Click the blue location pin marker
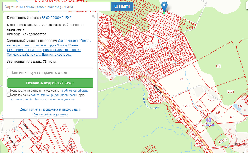 [x=164, y=6]
